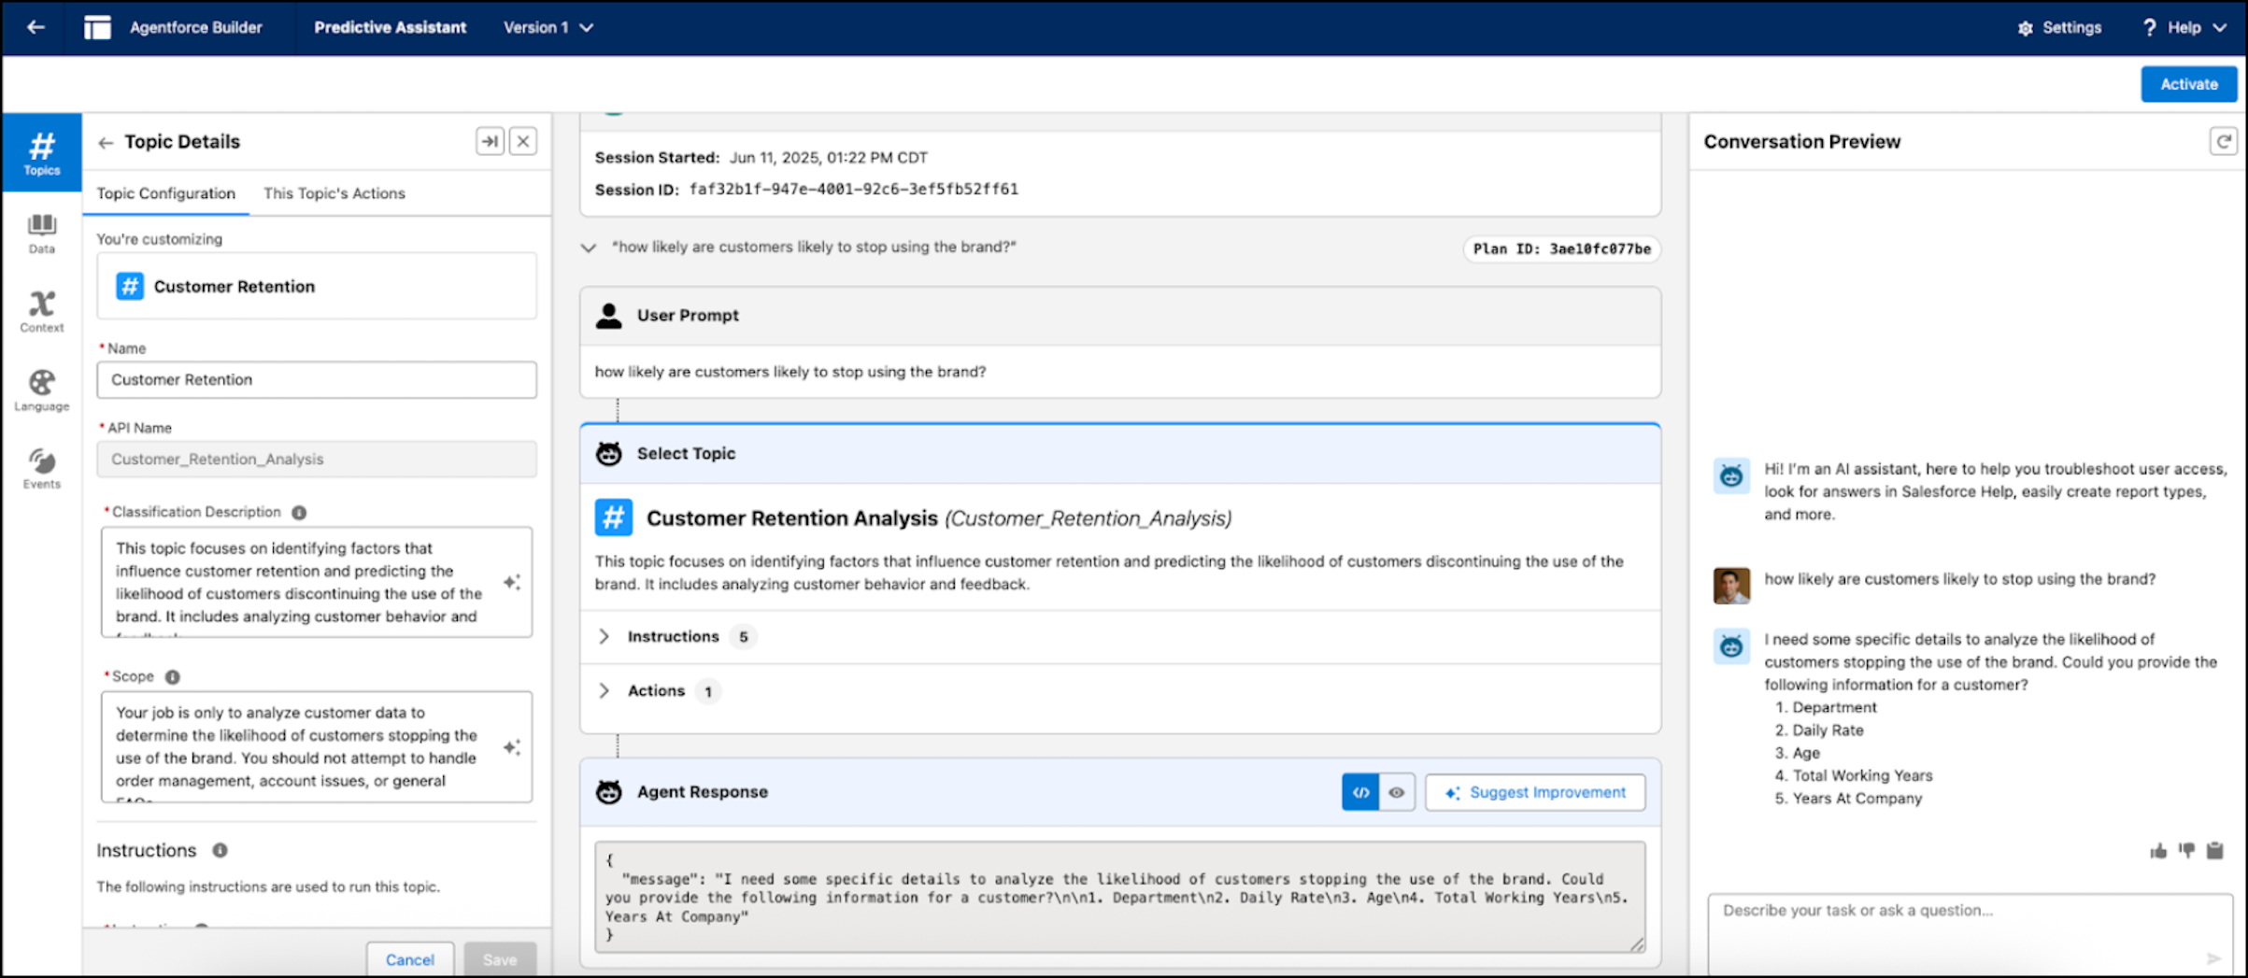Image resolution: width=2248 pixels, height=978 pixels.
Task: Click the Classification Description info icon
Action: coord(299,512)
